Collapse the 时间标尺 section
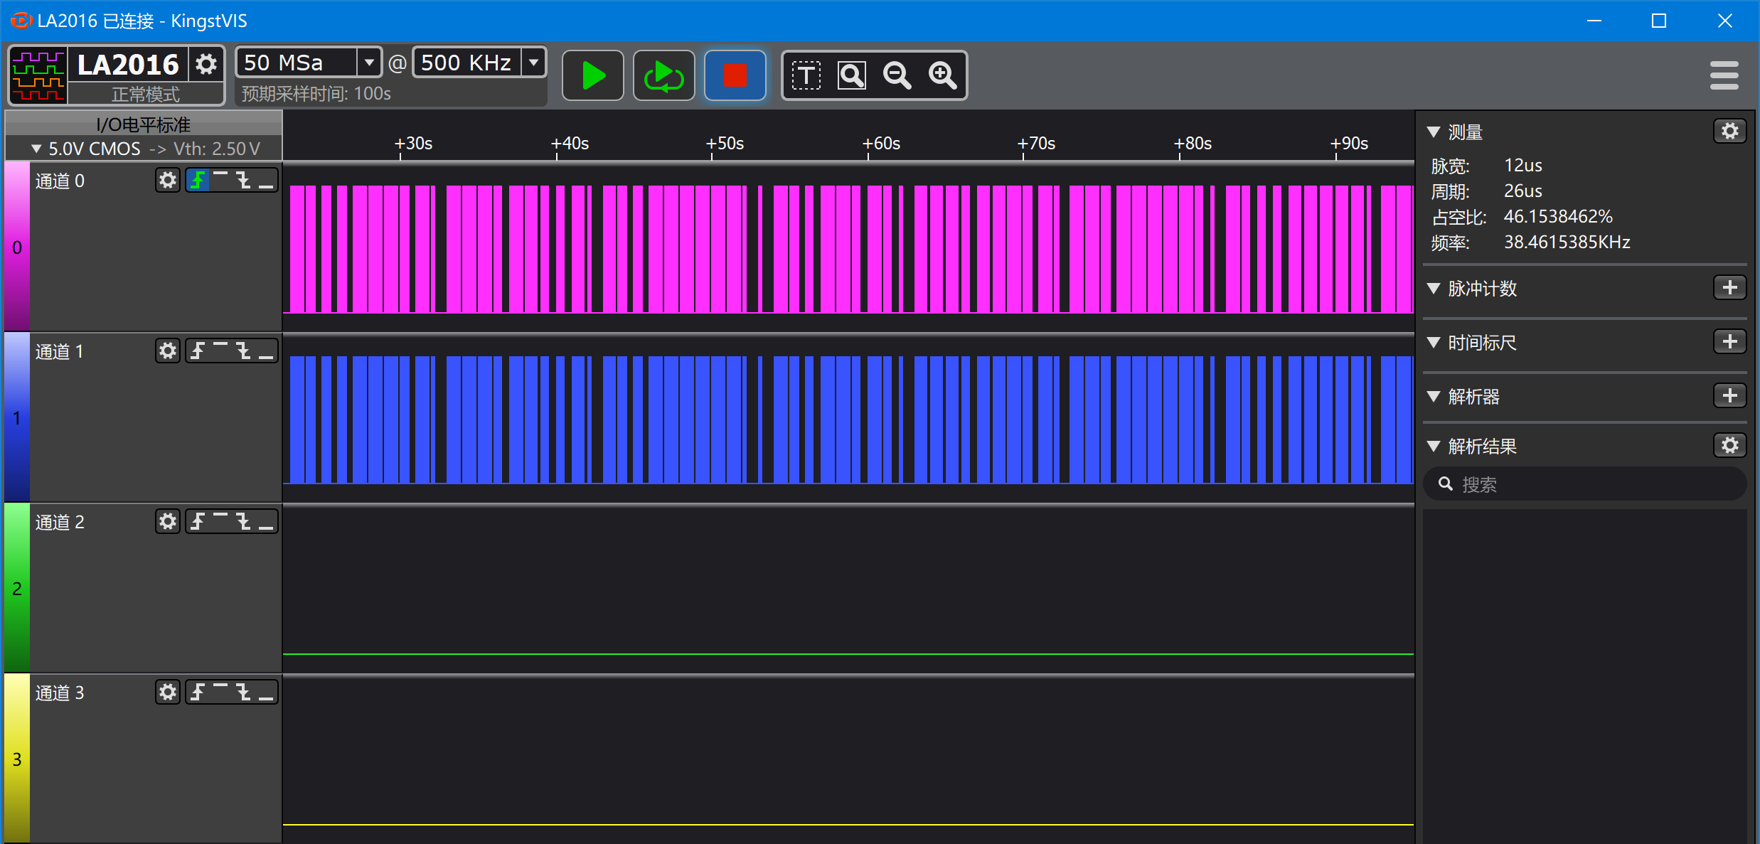This screenshot has height=844, width=1760. (1434, 343)
